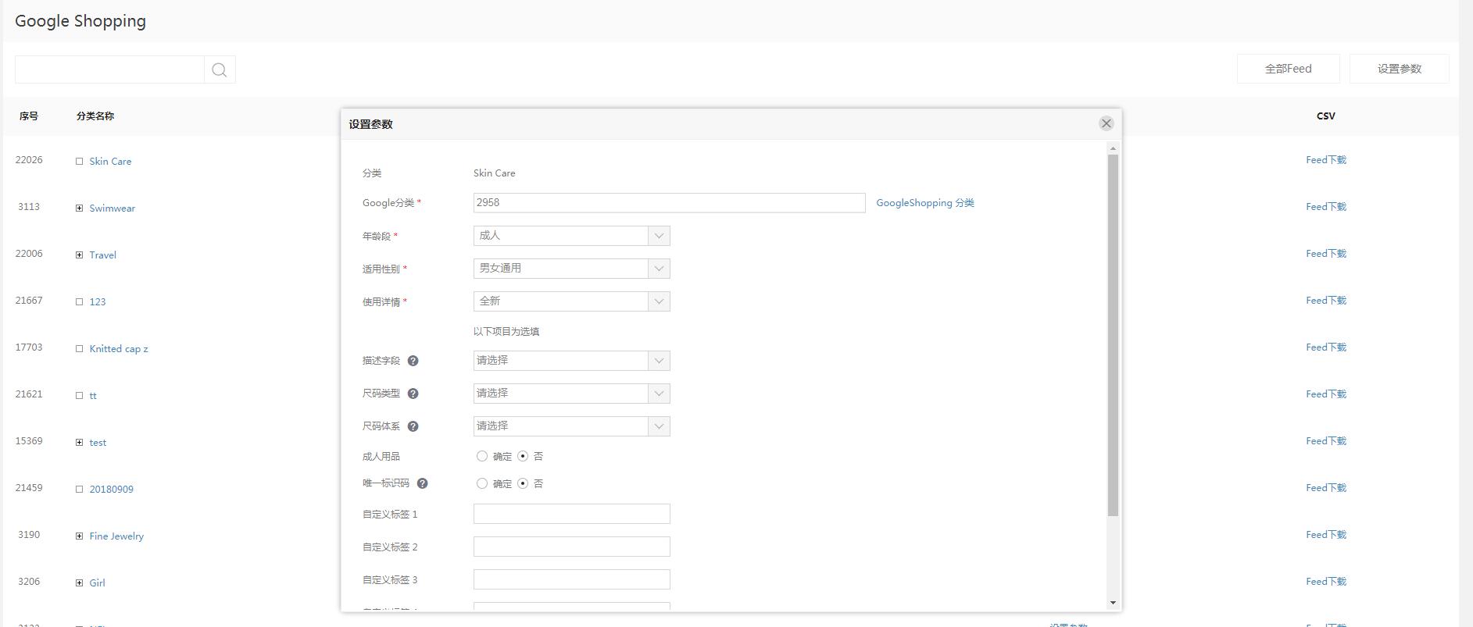The width and height of the screenshot is (1473, 627).
Task: Click the dialog scrollbar down arrow
Action: point(1113,603)
